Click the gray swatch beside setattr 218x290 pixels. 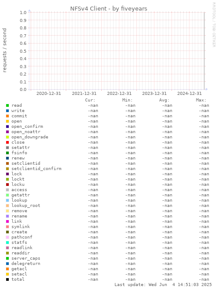click(x=7, y=148)
